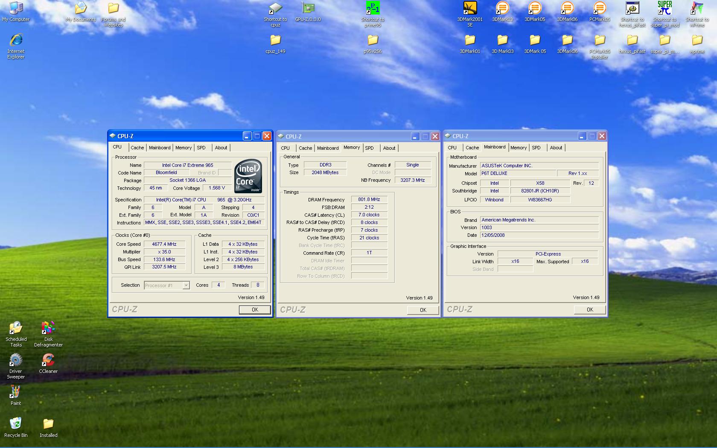Open wprime folder
This screenshot has width=717, height=448.
697,44
